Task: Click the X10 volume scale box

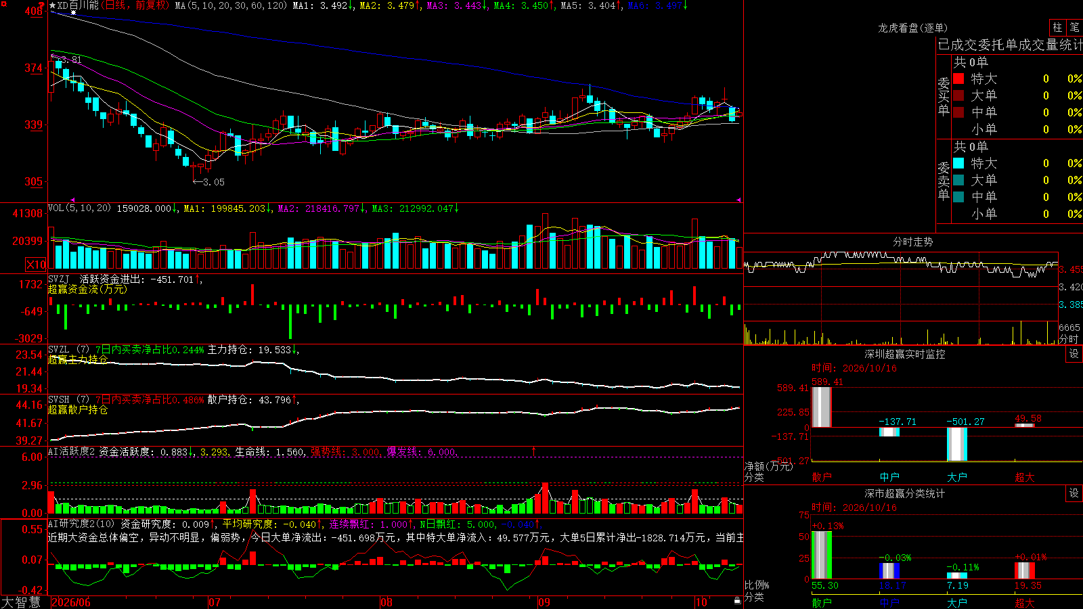Action: pos(36,265)
